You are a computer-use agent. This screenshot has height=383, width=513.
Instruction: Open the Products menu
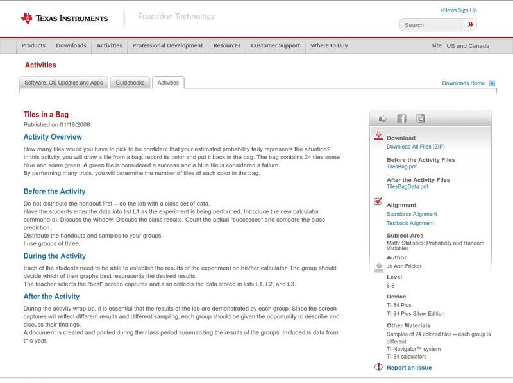[33, 46]
